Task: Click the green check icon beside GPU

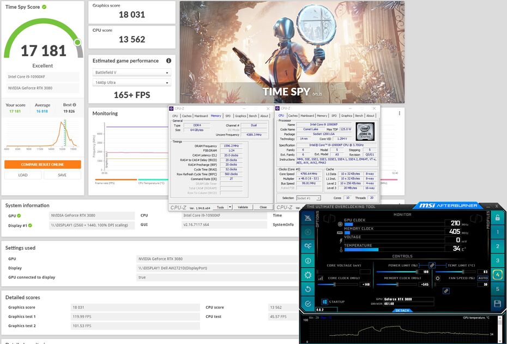Action: 19,216
